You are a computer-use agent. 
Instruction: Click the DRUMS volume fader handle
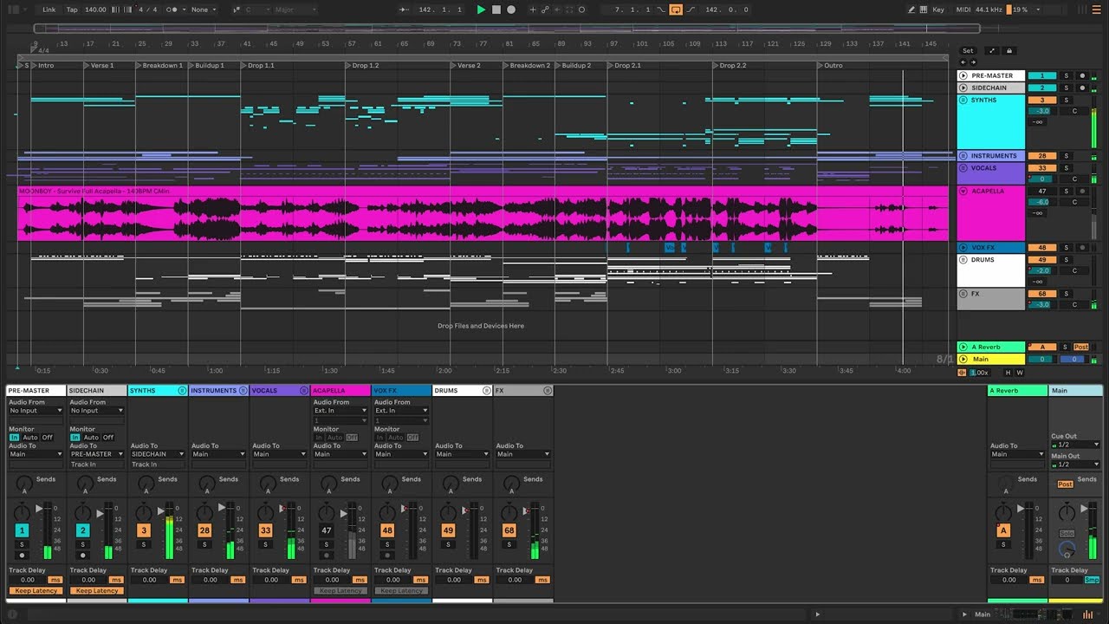(x=465, y=510)
